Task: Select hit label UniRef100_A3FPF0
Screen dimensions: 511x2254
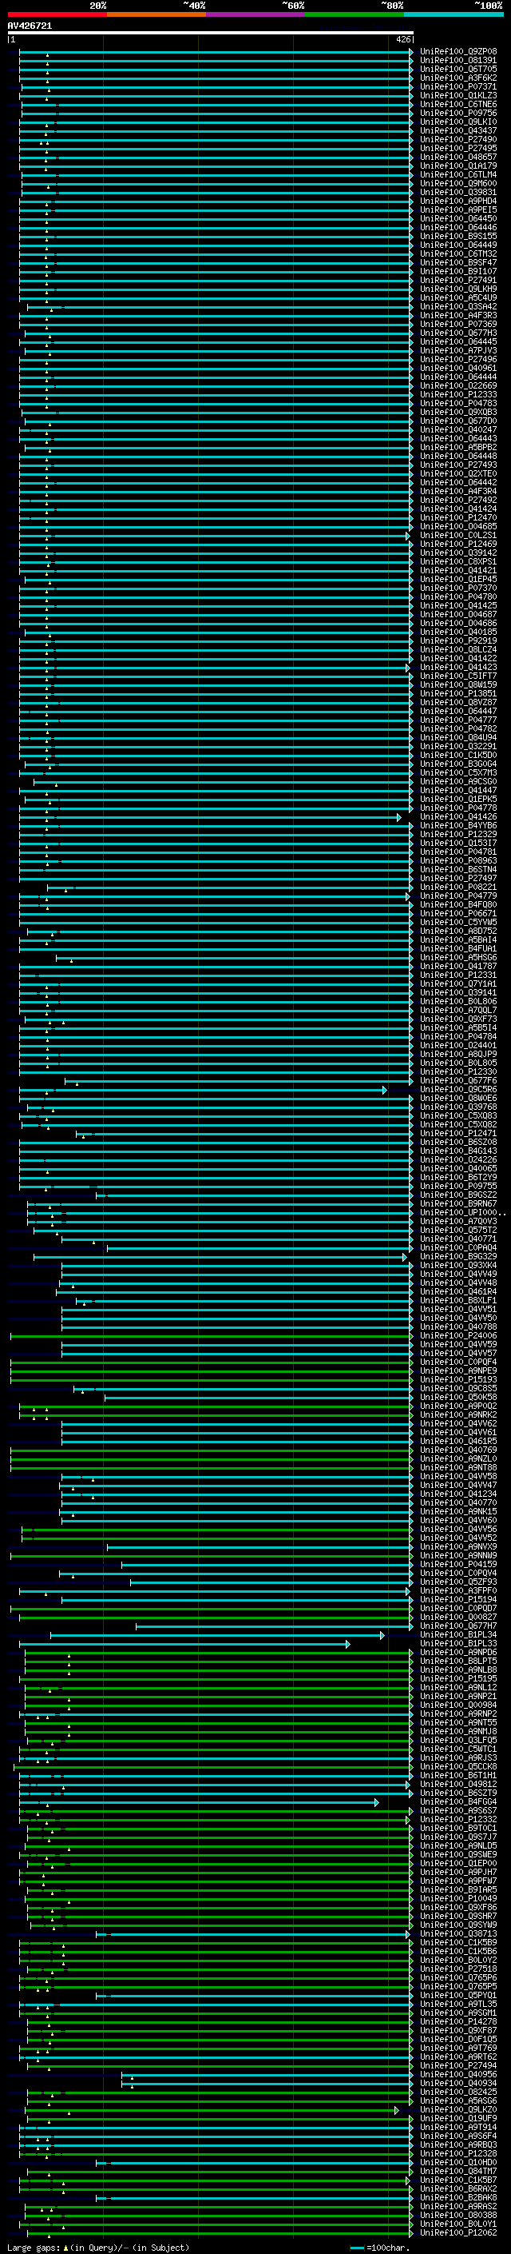Action: [x=458, y=1590]
